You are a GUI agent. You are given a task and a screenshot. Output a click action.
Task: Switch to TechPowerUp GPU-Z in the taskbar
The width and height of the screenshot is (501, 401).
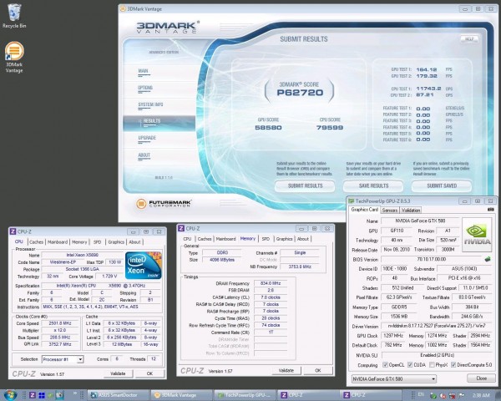click(245, 395)
